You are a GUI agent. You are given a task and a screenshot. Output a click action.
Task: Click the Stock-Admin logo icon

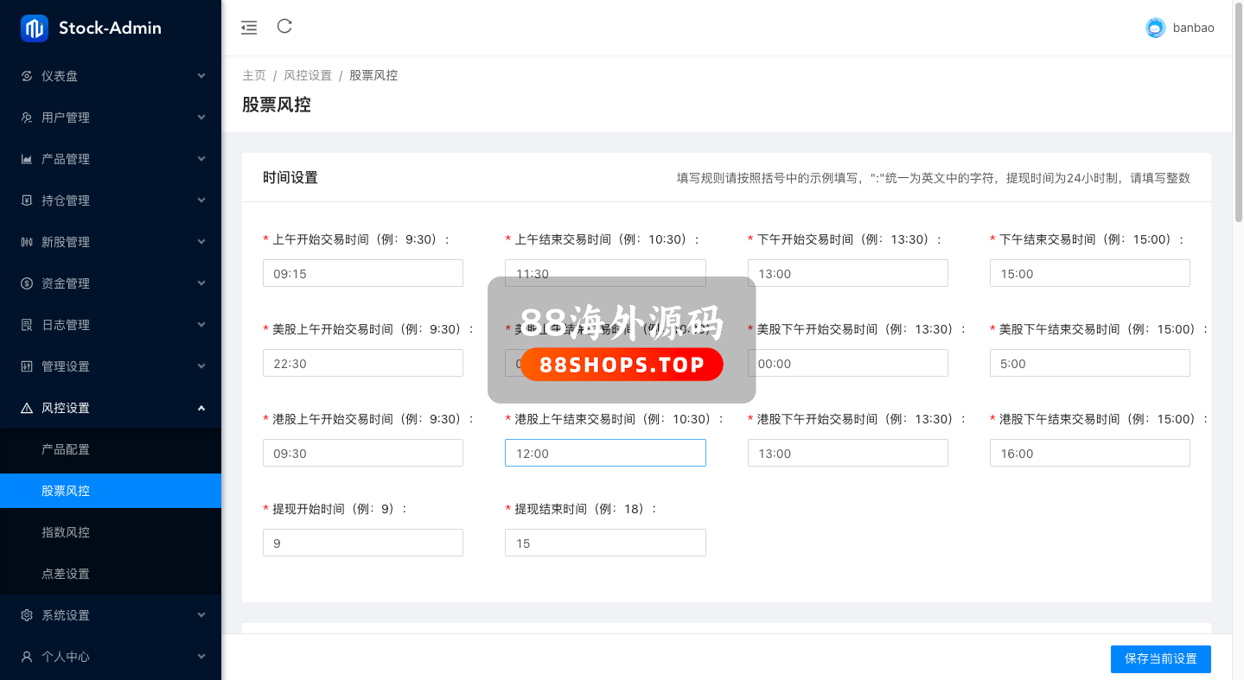click(x=35, y=29)
